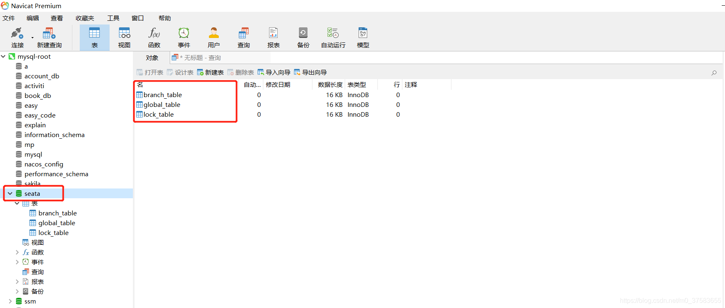Image resolution: width=725 pixels, height=308 pixels.
Task: Select the account_db database in the tree
Action: click(42, 76)
